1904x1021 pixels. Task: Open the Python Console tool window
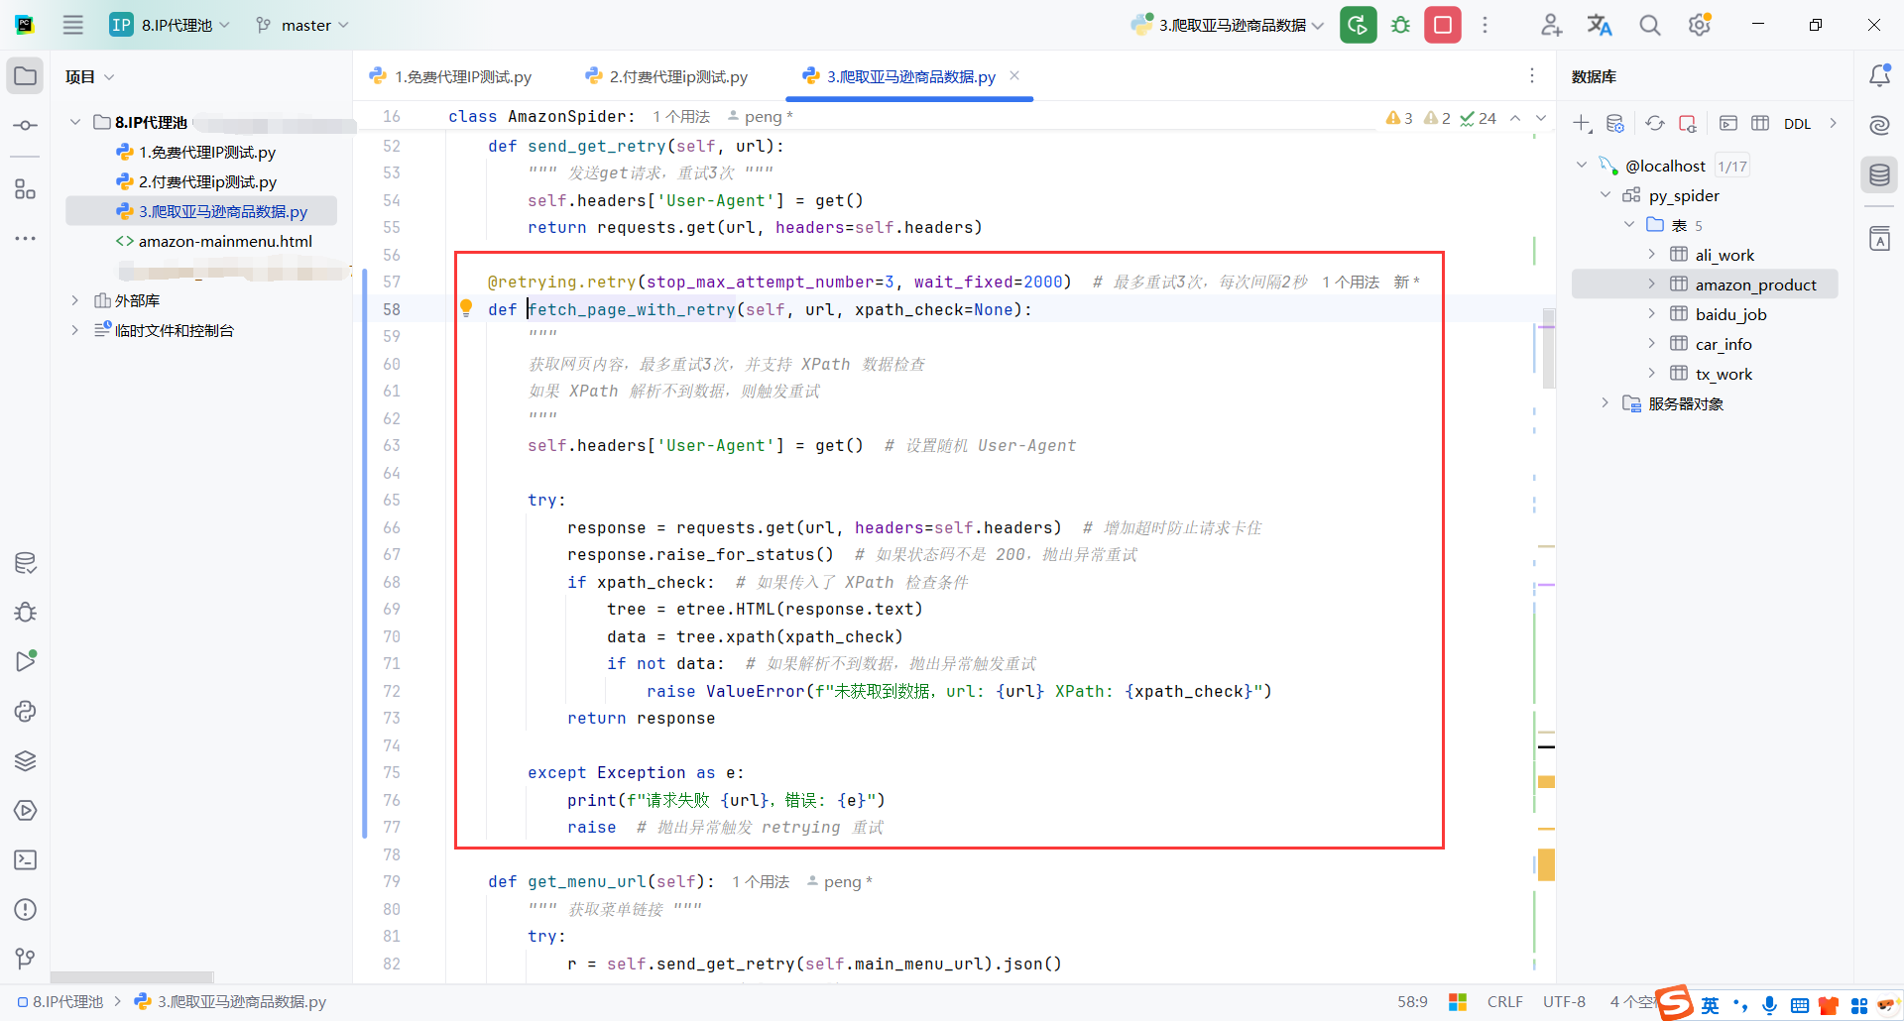(26, 712)
